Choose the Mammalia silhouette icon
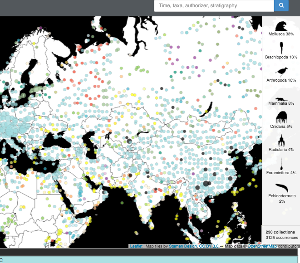The height and width of the screenshot is (263, 300). coord(280,98)
